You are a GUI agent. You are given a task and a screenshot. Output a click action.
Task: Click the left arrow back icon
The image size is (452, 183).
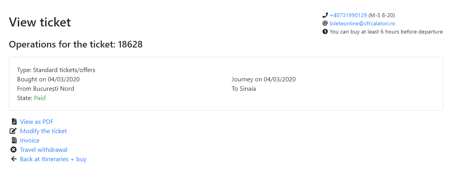tap(14, 159)
